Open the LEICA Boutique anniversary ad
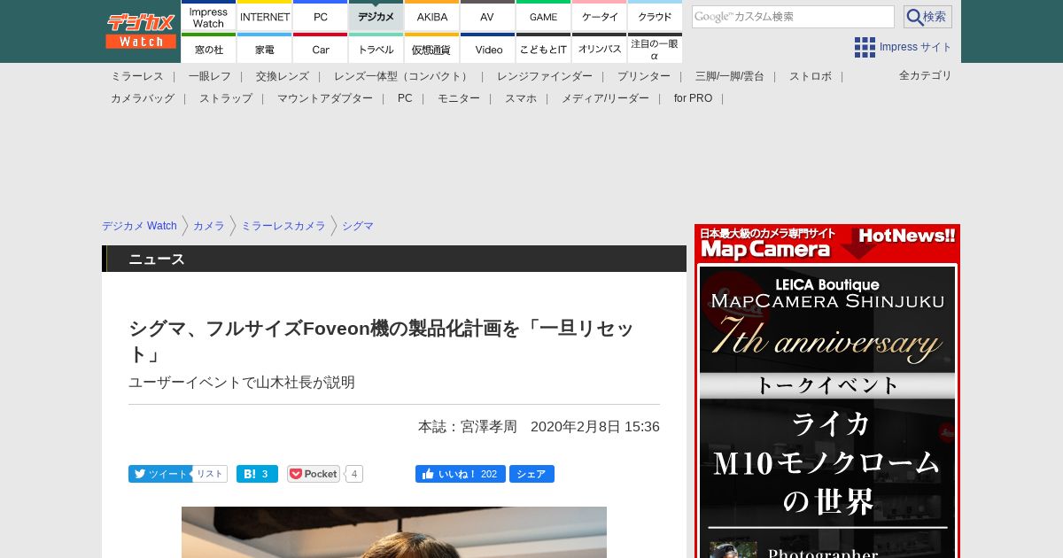Viewport: 1063px width, 558px height. 827,412
